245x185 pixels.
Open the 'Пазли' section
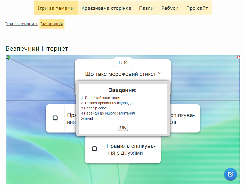(146, 8)
